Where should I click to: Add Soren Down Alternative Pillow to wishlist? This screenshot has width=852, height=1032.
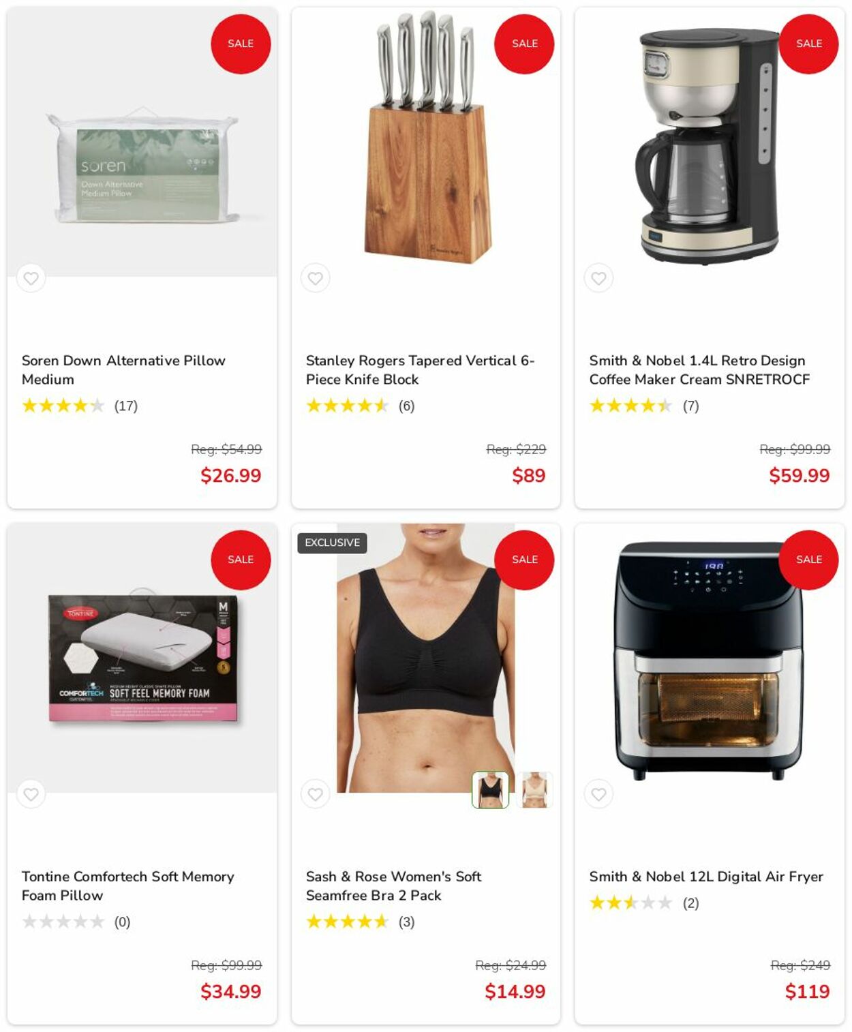(31, 278)
